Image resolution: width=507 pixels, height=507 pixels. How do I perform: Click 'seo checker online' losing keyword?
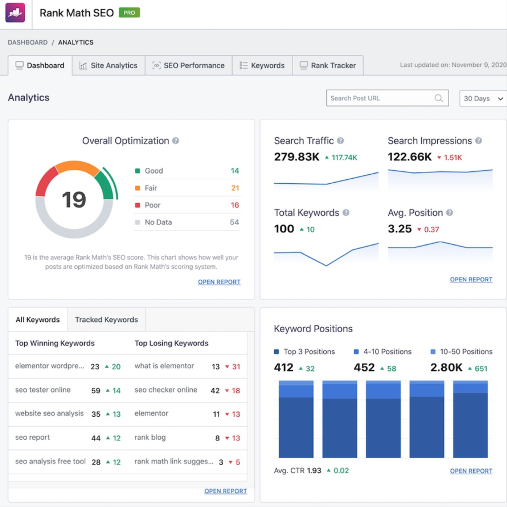click(x=165, y=390)
